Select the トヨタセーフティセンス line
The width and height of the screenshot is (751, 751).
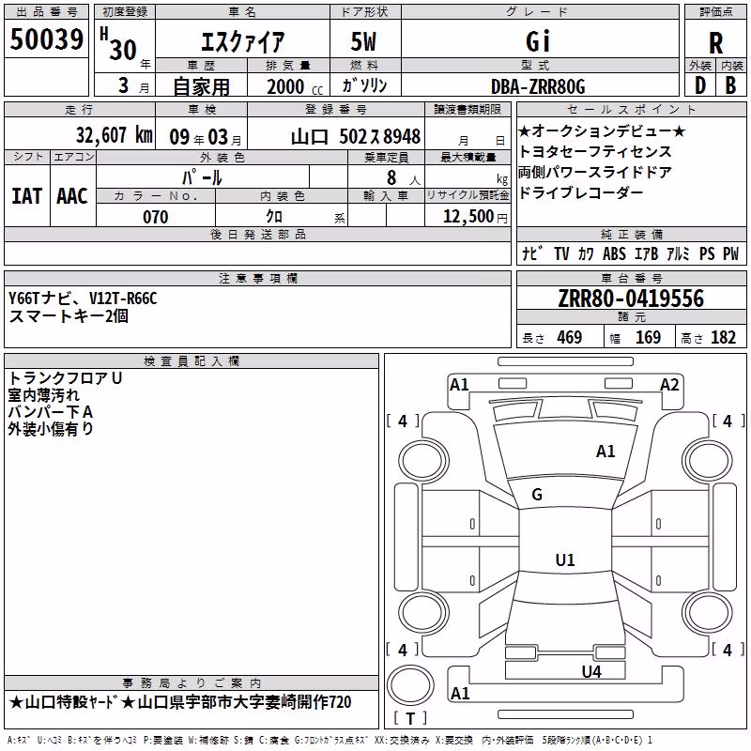point(595,151)
